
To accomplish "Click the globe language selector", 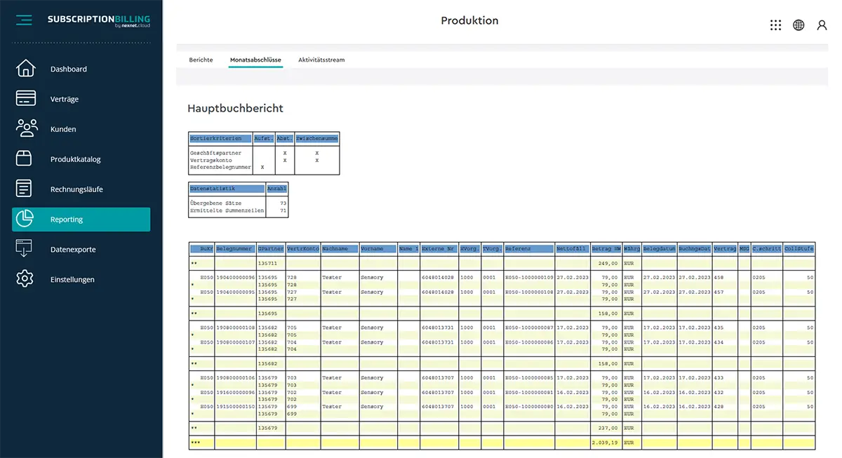I will (x=798, y=25).
